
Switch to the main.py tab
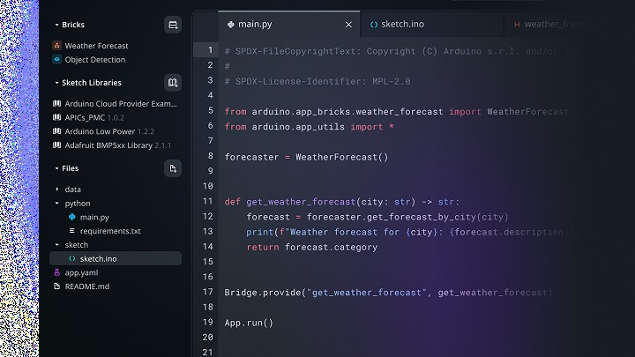point(288,25)
